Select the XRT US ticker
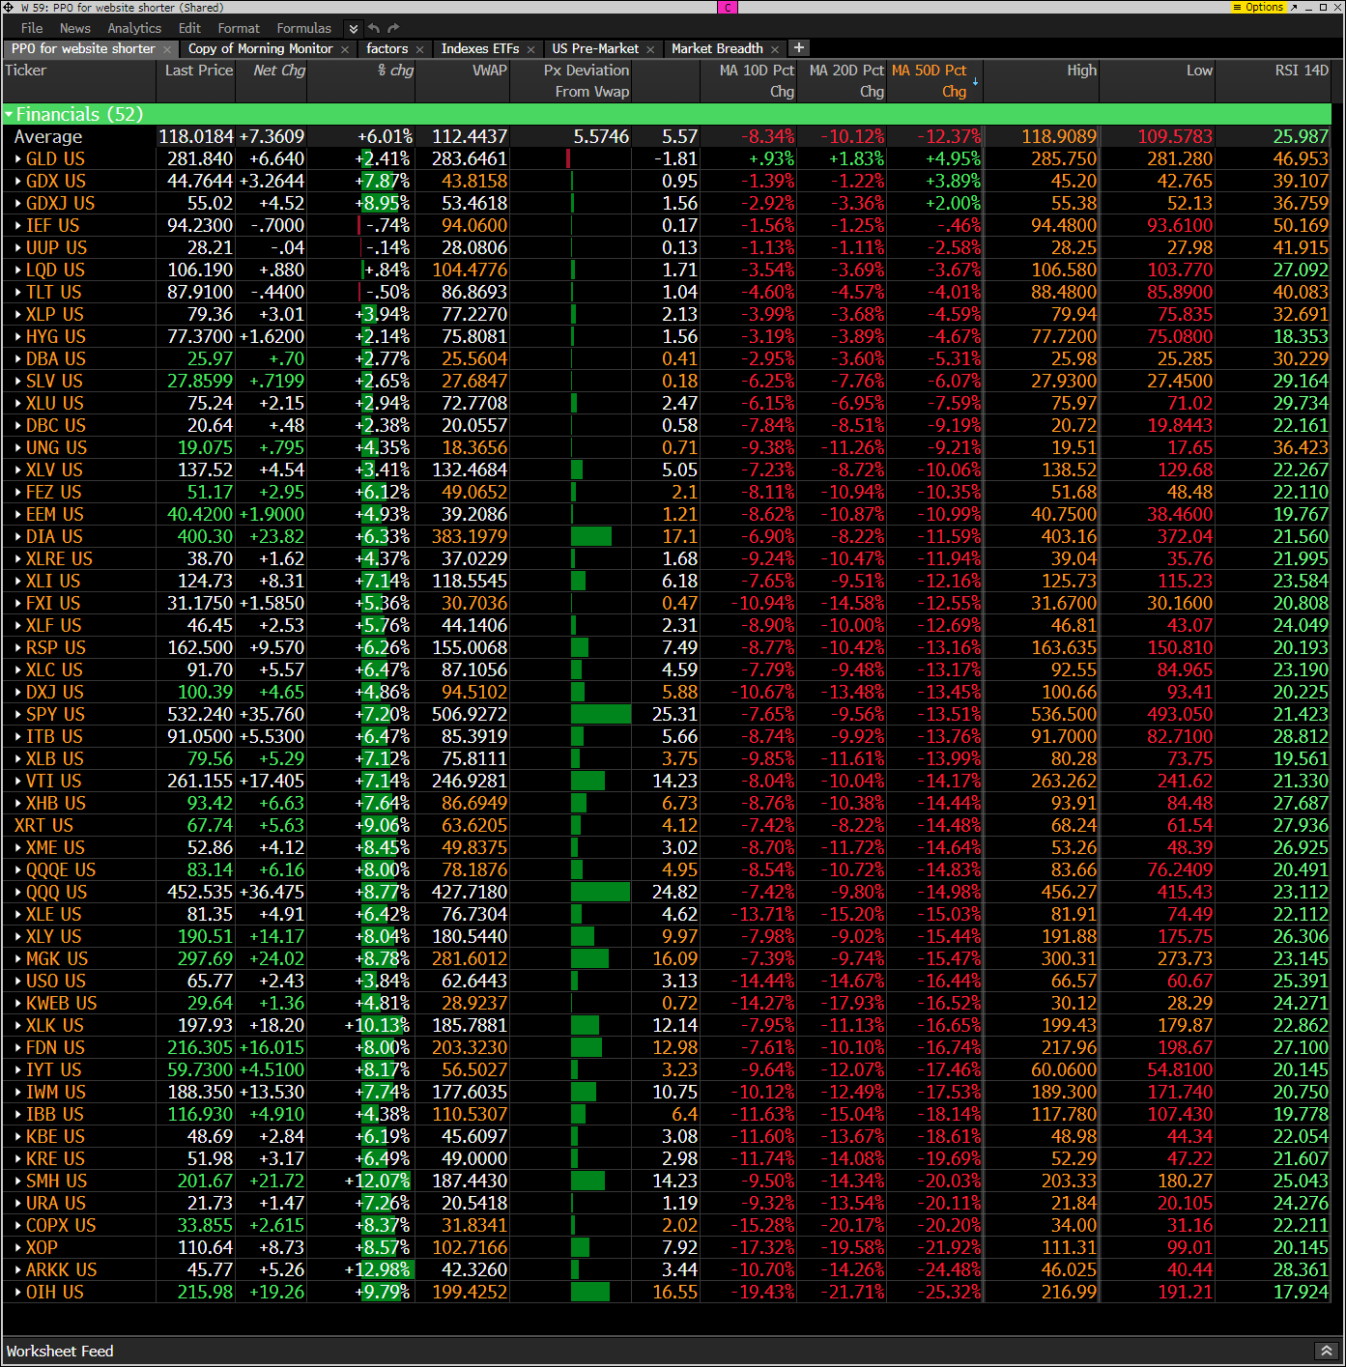1346x1367 pixels. [x=43, y=826]
